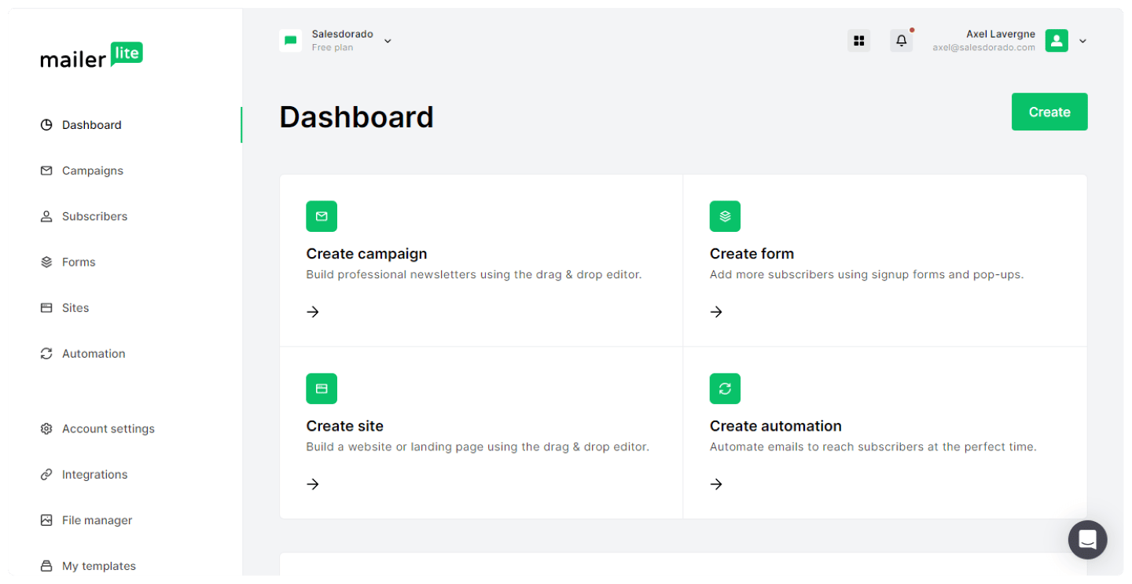Open the apps grid icon
The width and height of the screenshot is (1132, 584).
pyautogui.click(x=859, y=41)
